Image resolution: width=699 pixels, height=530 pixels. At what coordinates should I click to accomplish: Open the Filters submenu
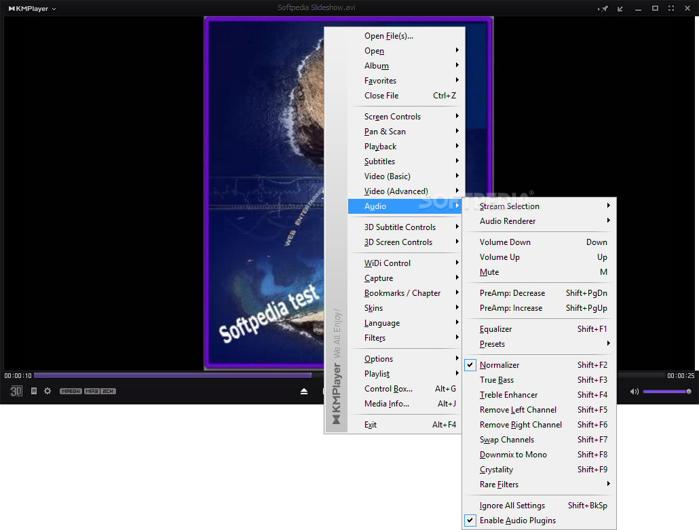click(x=404, y=338)
